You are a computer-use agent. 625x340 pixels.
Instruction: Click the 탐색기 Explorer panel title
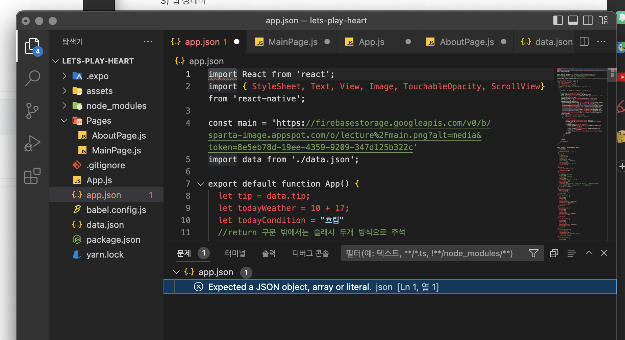73,42
